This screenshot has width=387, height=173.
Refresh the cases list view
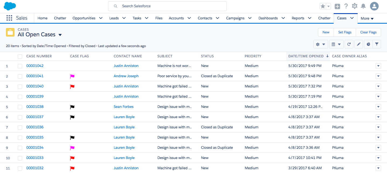(349, 44)
